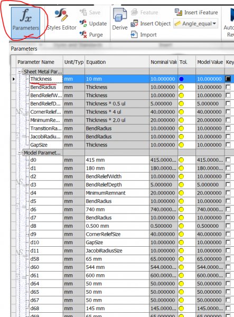Click the '415 mm' equation cell
The width and height of the screenshot is (234, 317).
pyautogui.click(x=117, y=160)
